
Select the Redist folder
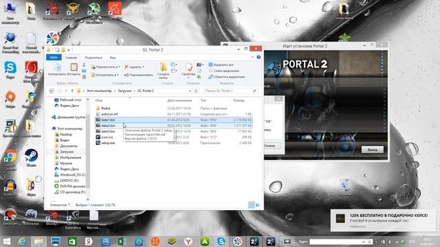(x=106, y=108)
